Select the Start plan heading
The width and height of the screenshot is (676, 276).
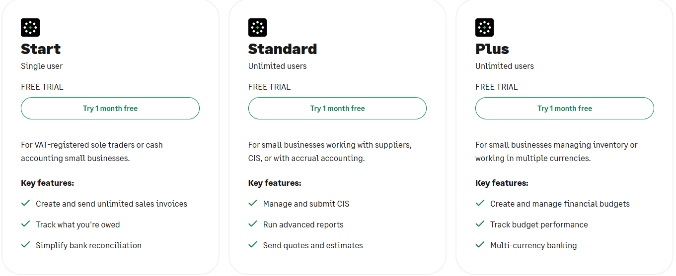click(41, 49)
